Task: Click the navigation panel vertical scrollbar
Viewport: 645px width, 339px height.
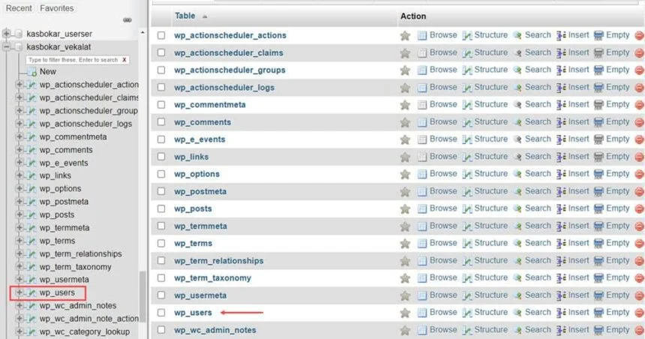Action: (x=142, y=297)
